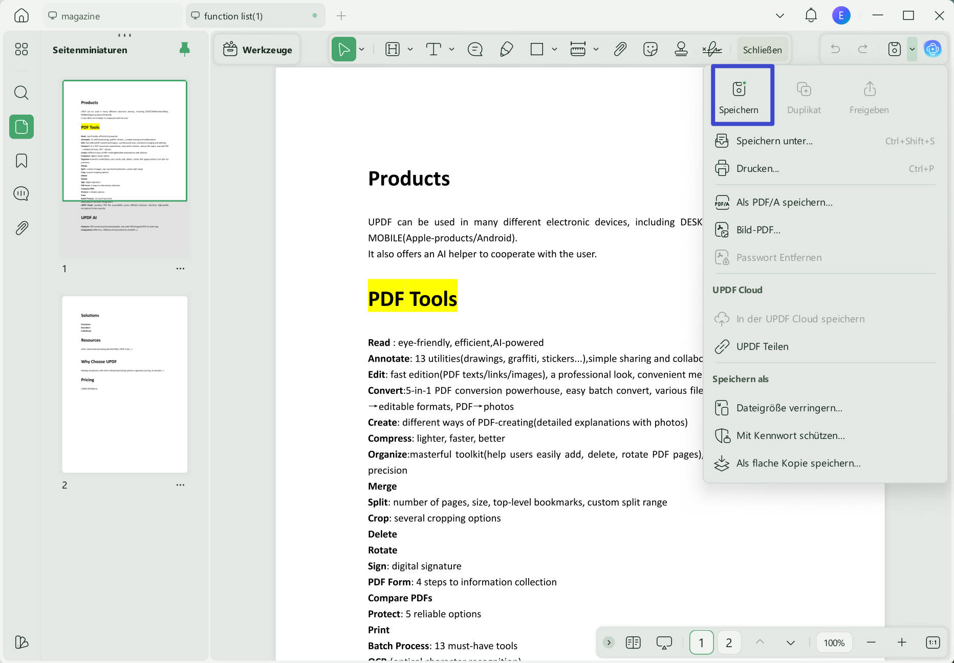Viewport: 954px width, 663px height.
Task: Undo the last action
Action: (x=835, y=49)
